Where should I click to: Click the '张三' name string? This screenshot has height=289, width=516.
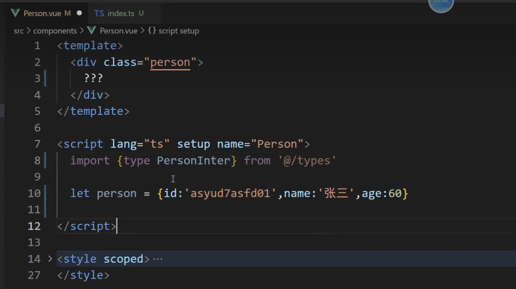[336, 194]
